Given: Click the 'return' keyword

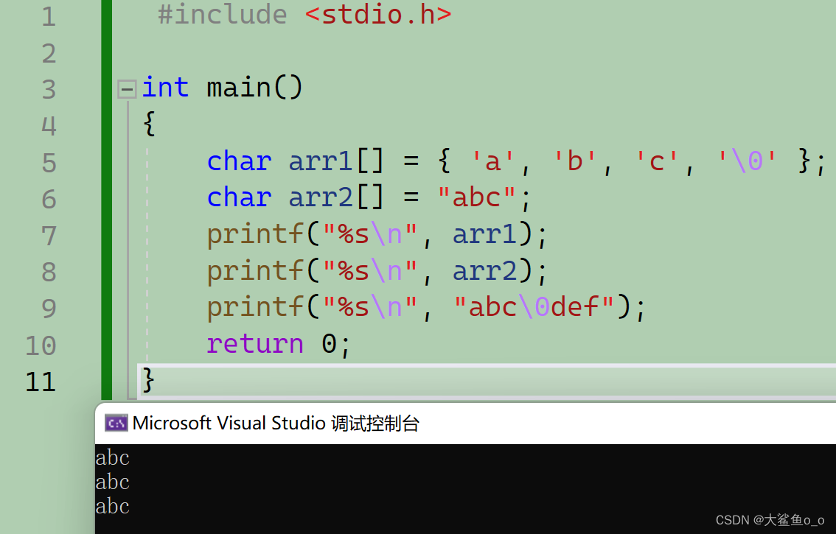Looking at the screenshot, I should [255, 343].
